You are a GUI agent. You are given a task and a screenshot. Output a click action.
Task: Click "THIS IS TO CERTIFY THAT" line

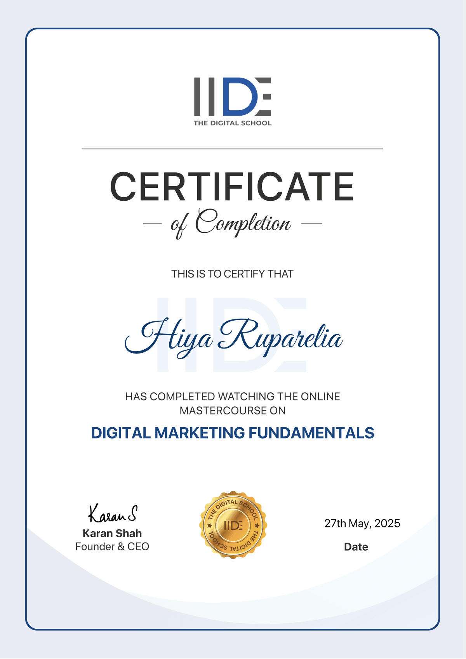[x=232, y=274]
